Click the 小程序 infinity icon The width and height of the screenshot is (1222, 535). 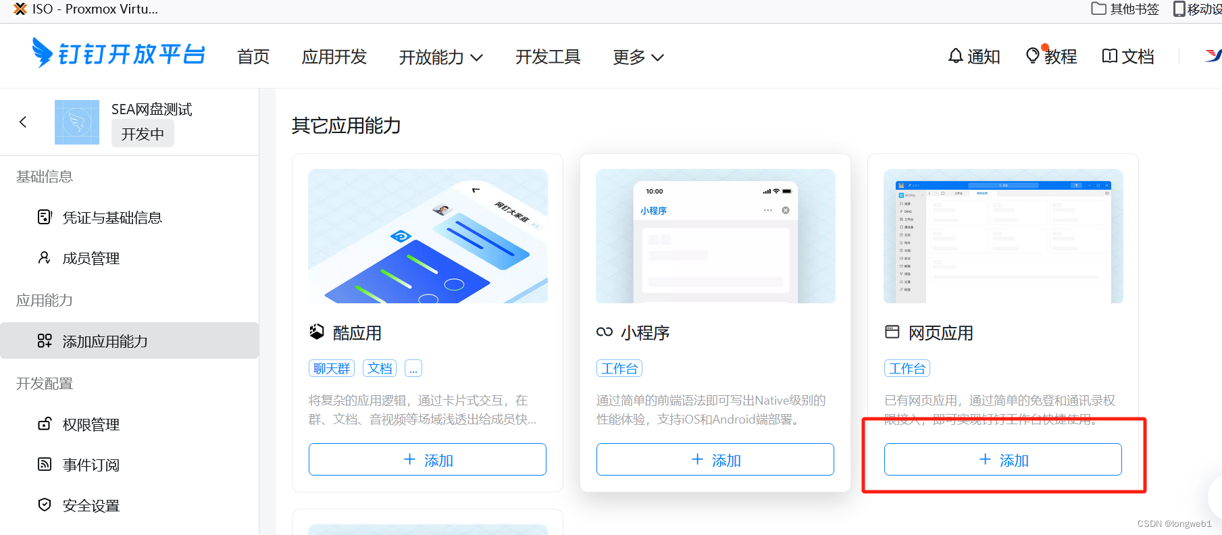click(605, 332)
